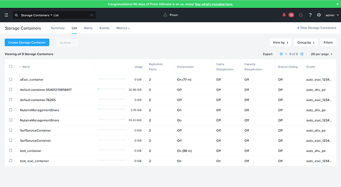Viewport: 341px width, 187px height.
Task: Click Create Storage Container button
Action: 27,43
